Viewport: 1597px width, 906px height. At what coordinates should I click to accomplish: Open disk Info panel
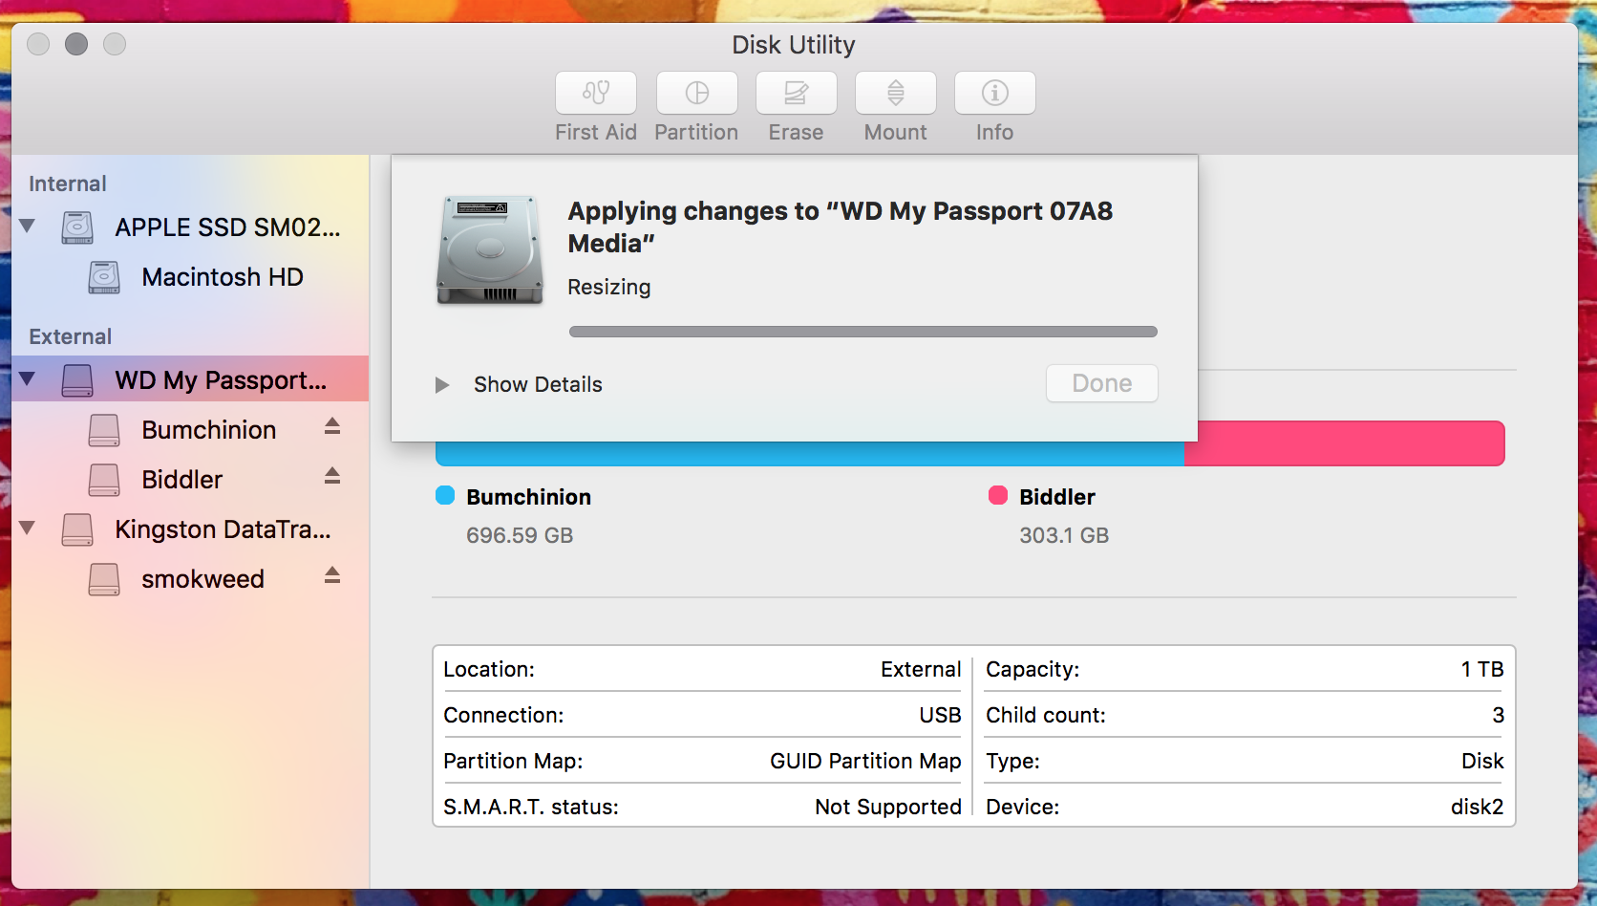coord(994,105)
